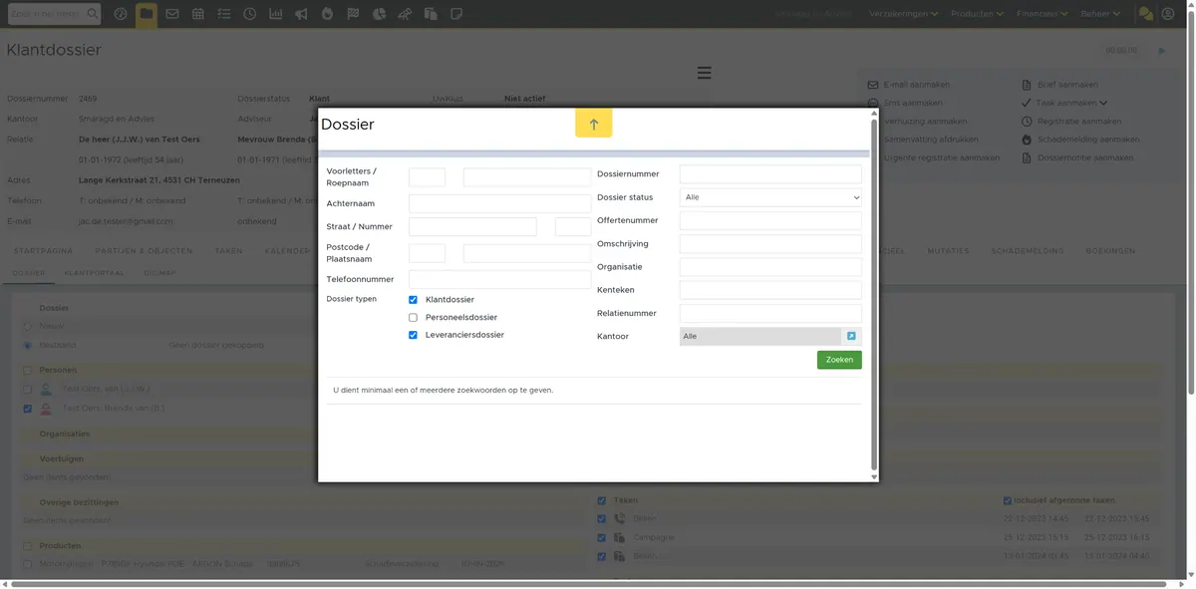The width and height of the screenshot is (1196, 589).
Task: Open the calendar icon in top toolbar
Action: [x=198, y=14]
